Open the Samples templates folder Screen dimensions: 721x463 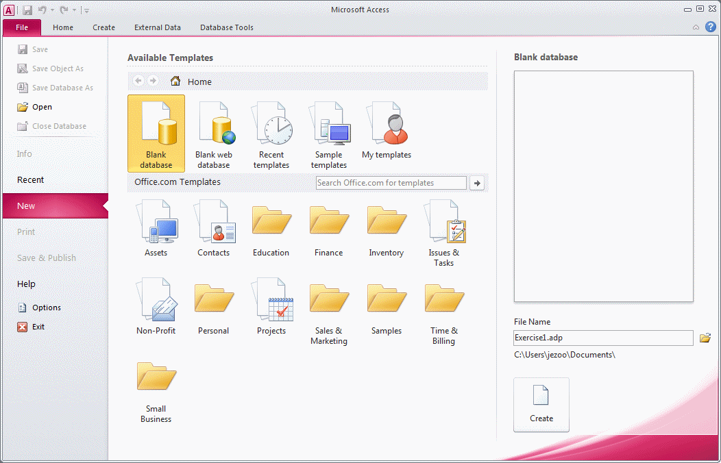[387, 309]
